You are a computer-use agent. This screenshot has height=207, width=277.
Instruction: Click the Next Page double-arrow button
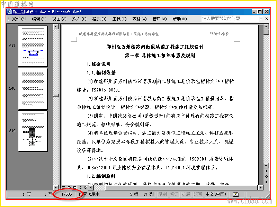[x=266, y=182]
